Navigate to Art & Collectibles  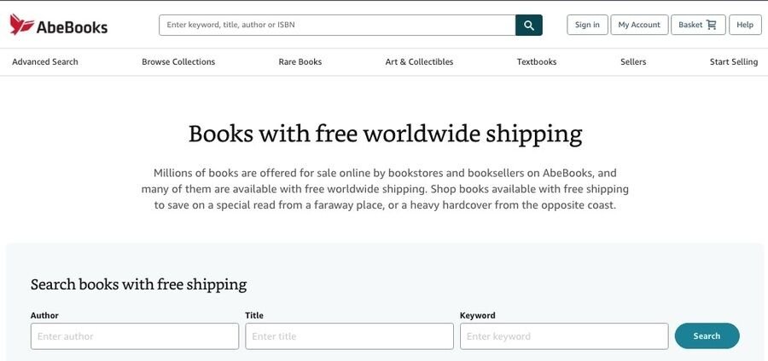tap(419, 62)
